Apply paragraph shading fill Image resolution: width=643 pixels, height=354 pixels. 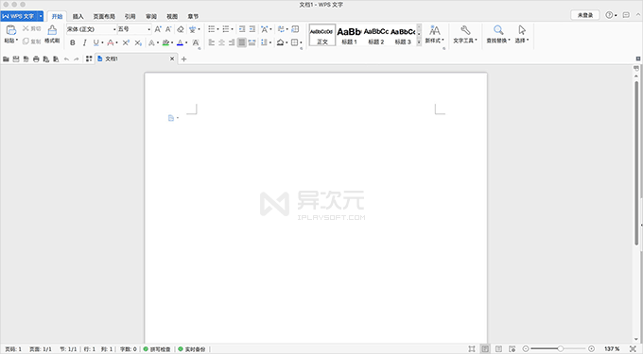pos(281,42)
